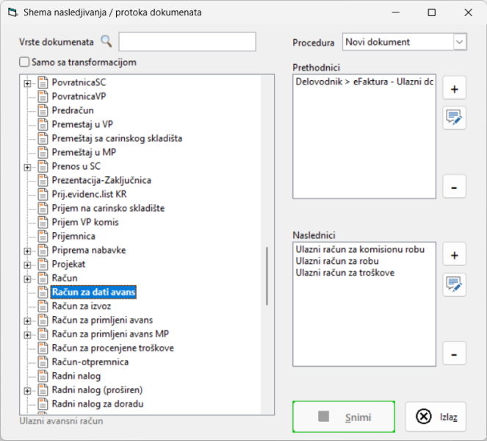Image resolution: width=487 pixels, height=441 pixels.
Task: Select Ulazni račun za robu in Naslednici
Action: click(x=337, y=261)
